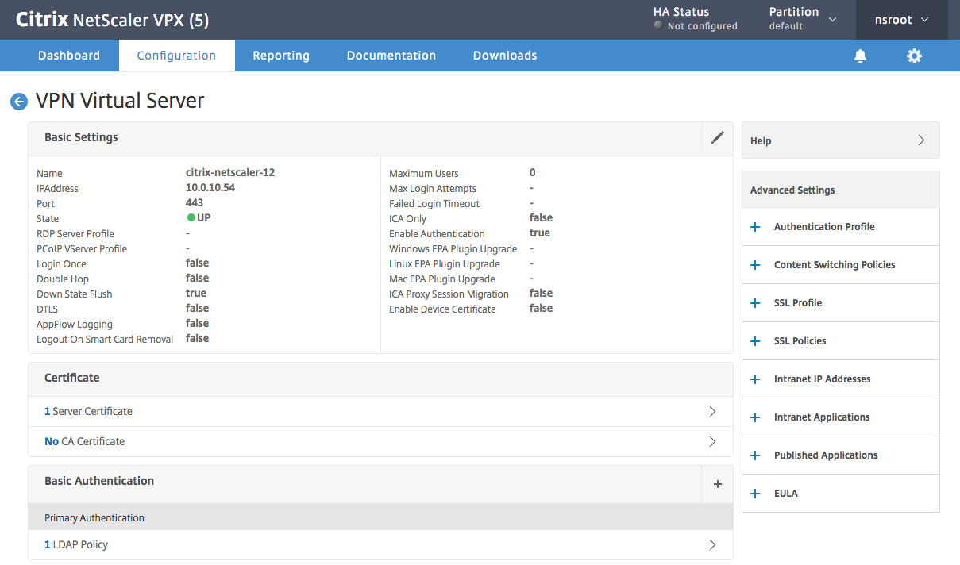Expand the LDAP Policy row chevron

click(x=712, y=545)
